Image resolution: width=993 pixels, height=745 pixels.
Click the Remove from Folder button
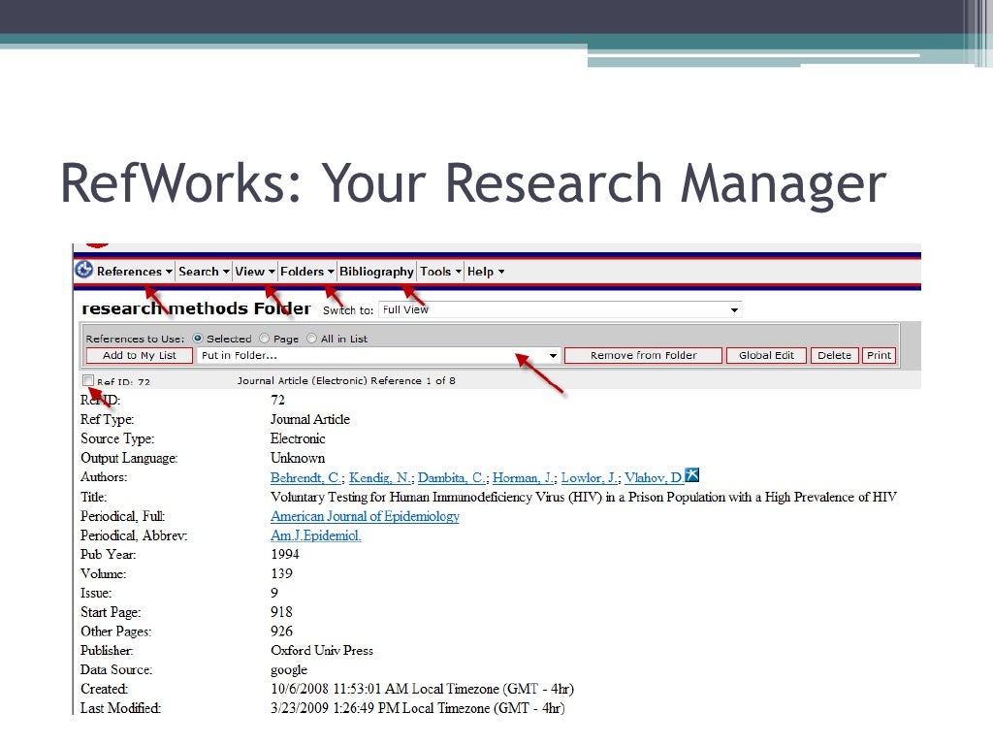(x=643, y=355)
